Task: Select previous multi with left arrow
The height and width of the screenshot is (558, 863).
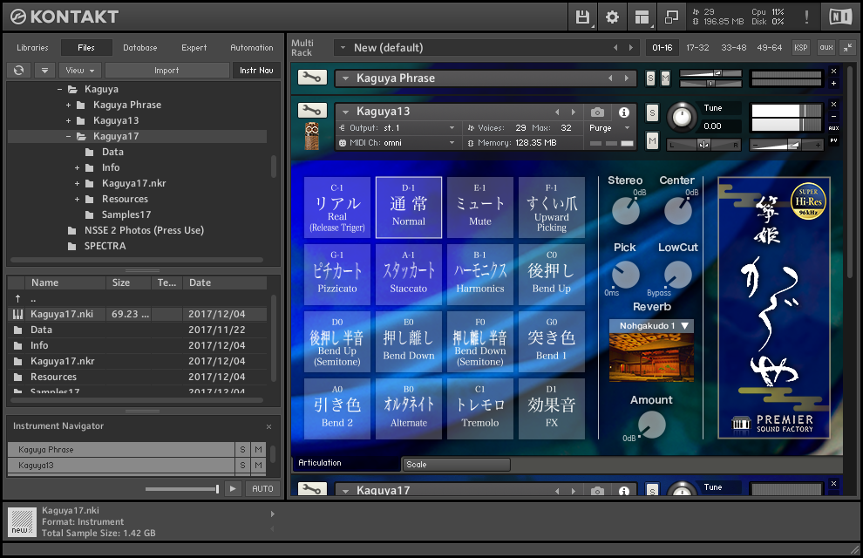Action: tap(615, 48)
